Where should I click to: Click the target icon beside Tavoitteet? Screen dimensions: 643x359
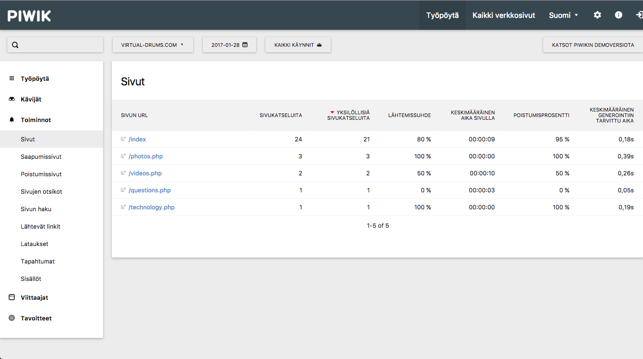coord(12,318)
